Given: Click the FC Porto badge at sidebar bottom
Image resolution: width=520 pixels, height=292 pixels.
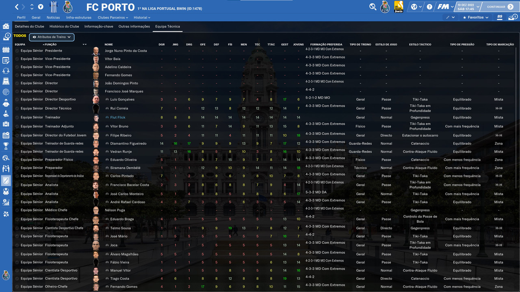Looking at the screenshot, I should click(x=6, y=275).
